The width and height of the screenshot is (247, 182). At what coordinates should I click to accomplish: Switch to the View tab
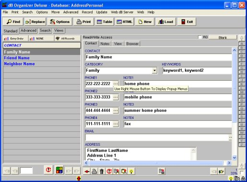118,43
